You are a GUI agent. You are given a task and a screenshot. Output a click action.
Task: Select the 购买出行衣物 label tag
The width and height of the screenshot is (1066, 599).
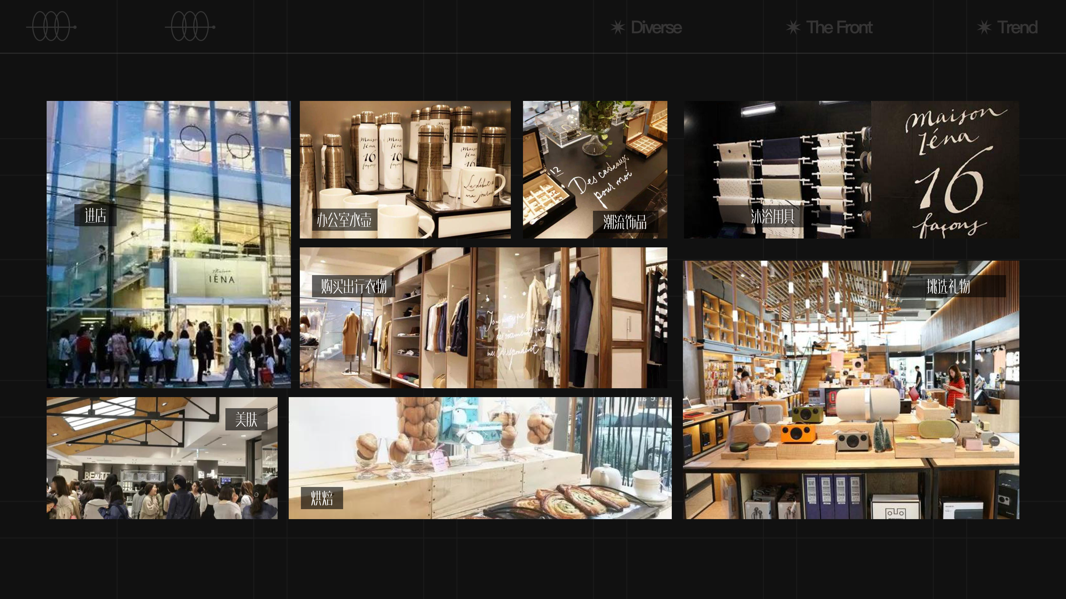pyautogui.click(x=353, y=286)
